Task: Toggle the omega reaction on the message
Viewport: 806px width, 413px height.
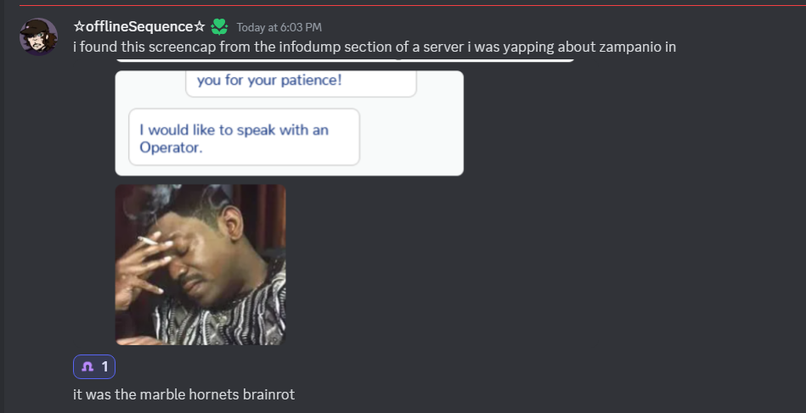Action: 94,366
